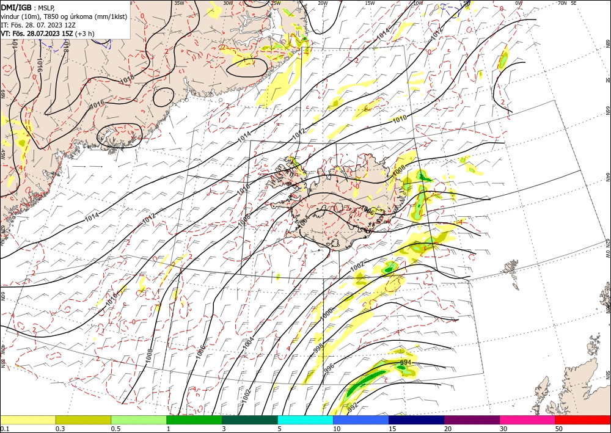Viewport: 611px width, 433px height.
Task: Click the blue 10–15 legend swatch
Action: coord(361,420)
